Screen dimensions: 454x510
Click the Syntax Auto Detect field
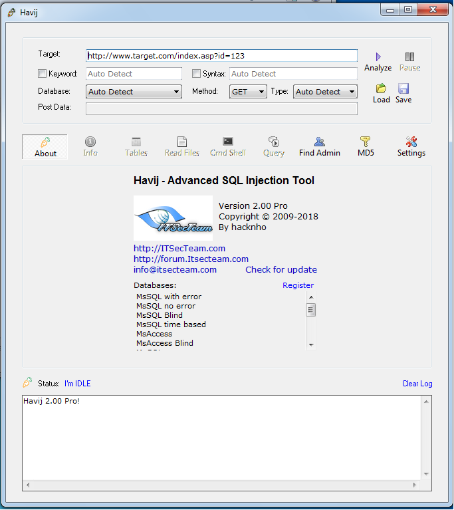coord(293,74)
